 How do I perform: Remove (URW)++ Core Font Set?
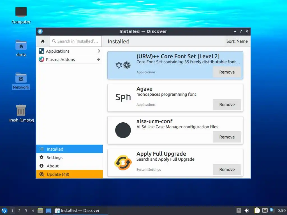tap(227, 72)
